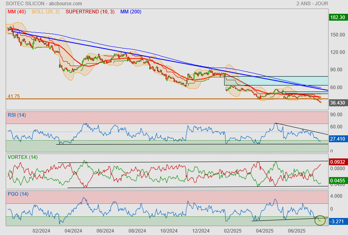The image size is (348, 235).
Task: Click the '2 ANS - JOUR' period label
Action: (312, 4)
